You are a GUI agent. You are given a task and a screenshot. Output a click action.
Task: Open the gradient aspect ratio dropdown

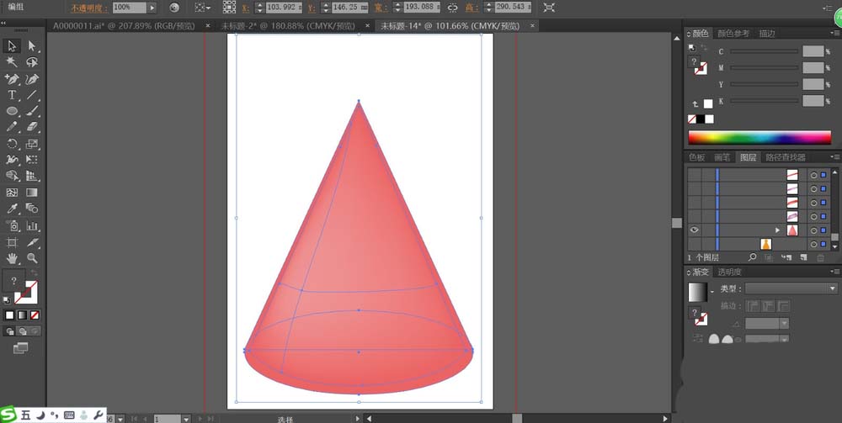(x=784, y=339)
